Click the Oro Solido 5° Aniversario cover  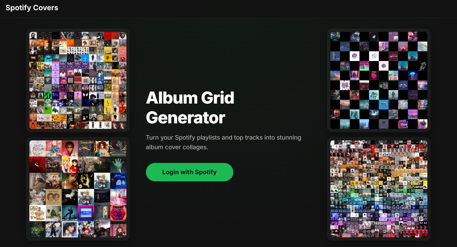(x=37, y=213)
